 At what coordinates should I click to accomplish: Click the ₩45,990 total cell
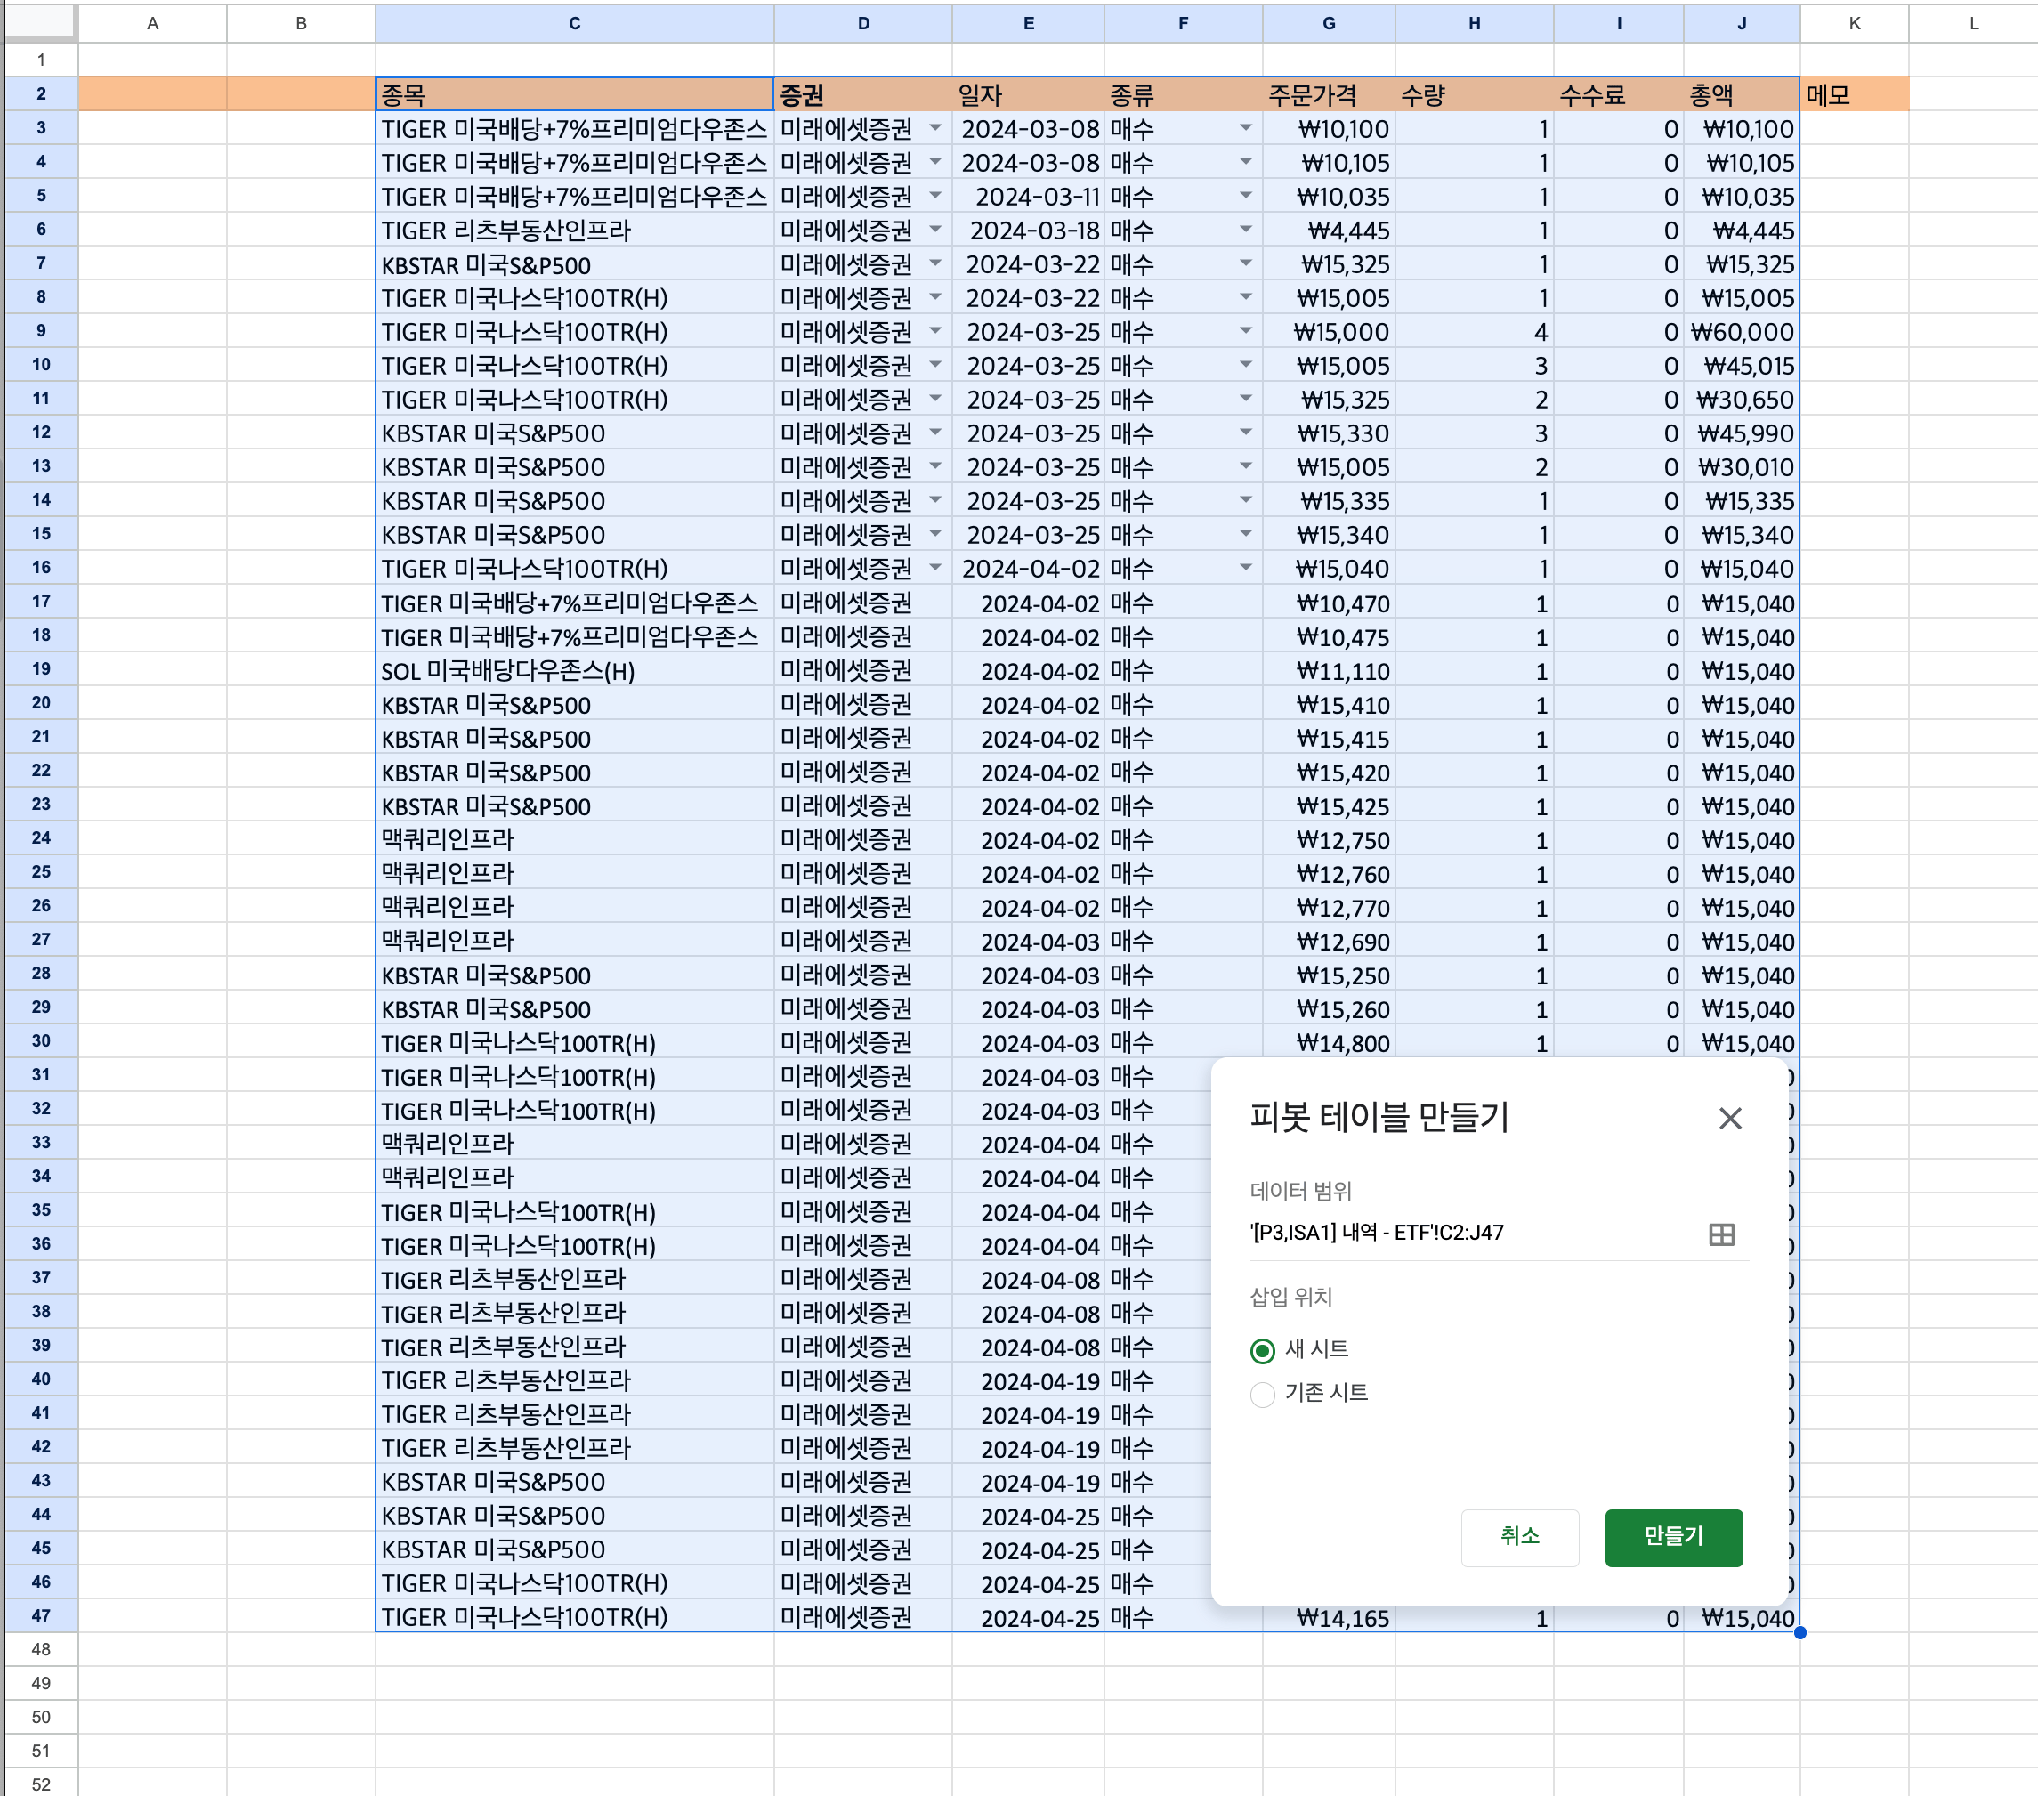pyautogui.click(x=1742, y=433)
